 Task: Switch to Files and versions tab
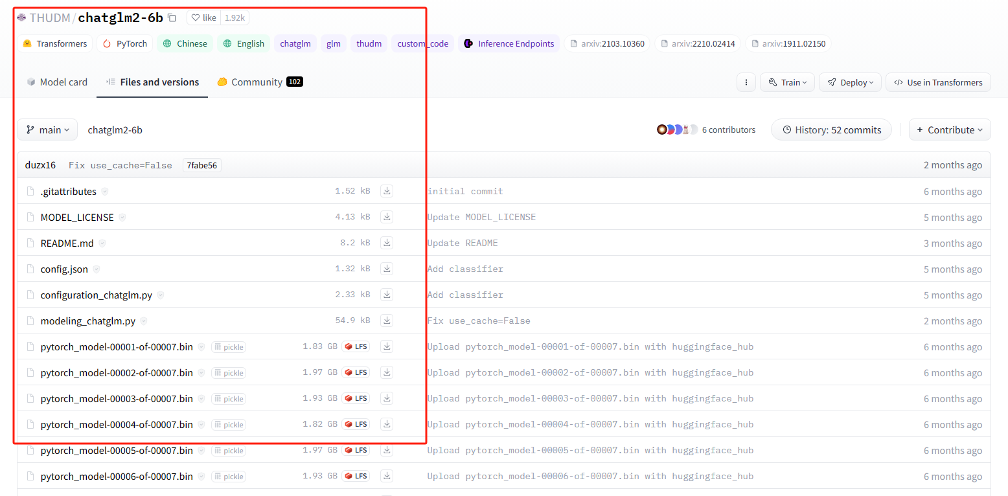(152, 82)
